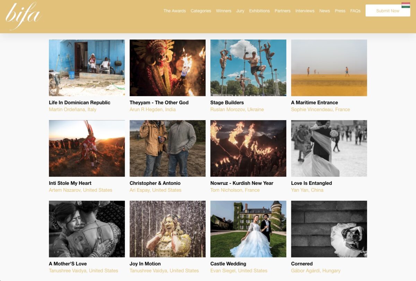The height and width of the screenshot is (281, 416).
Task: Click author Ruslan Morozov, Ukraine
Action: pyautogui.click(x=237, y=109)
